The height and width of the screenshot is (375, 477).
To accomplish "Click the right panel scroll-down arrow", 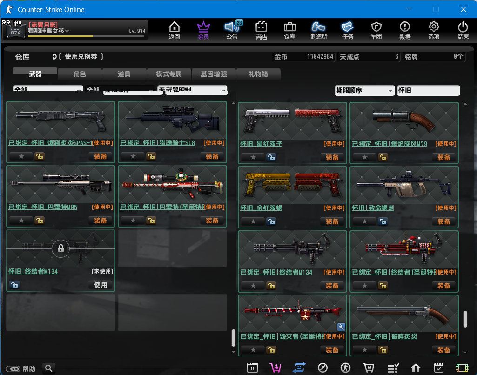I will [465, 353].
